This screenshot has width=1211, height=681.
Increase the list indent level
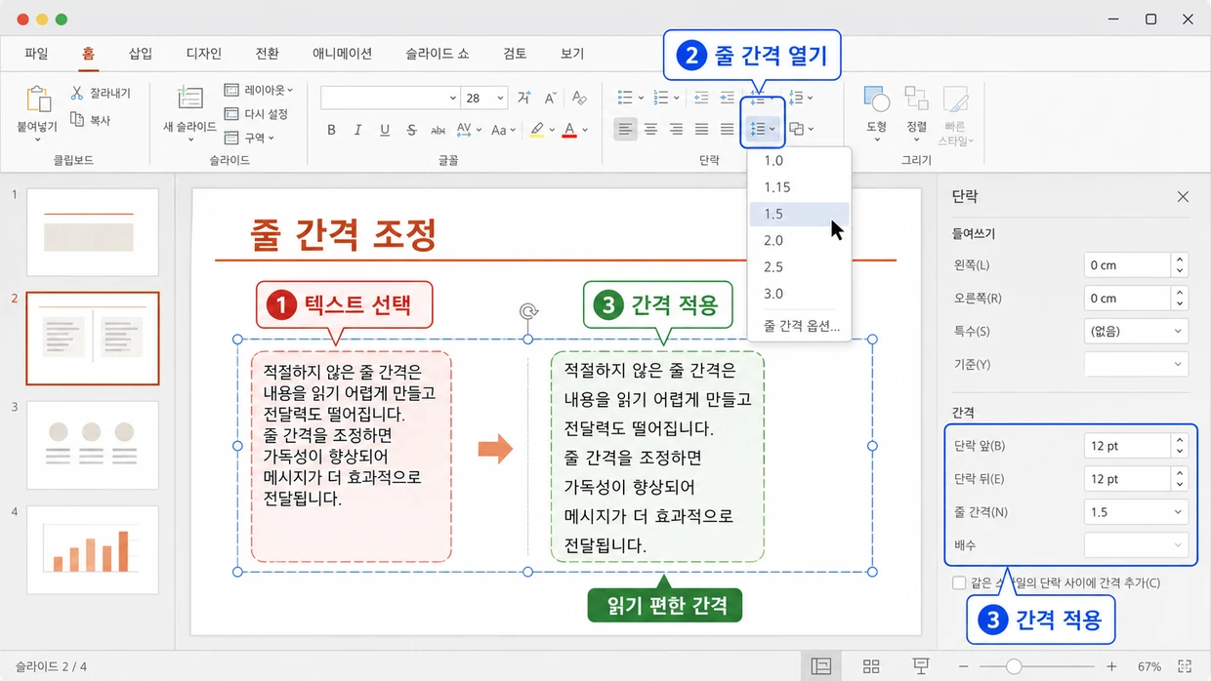click(x=727, y=98)
